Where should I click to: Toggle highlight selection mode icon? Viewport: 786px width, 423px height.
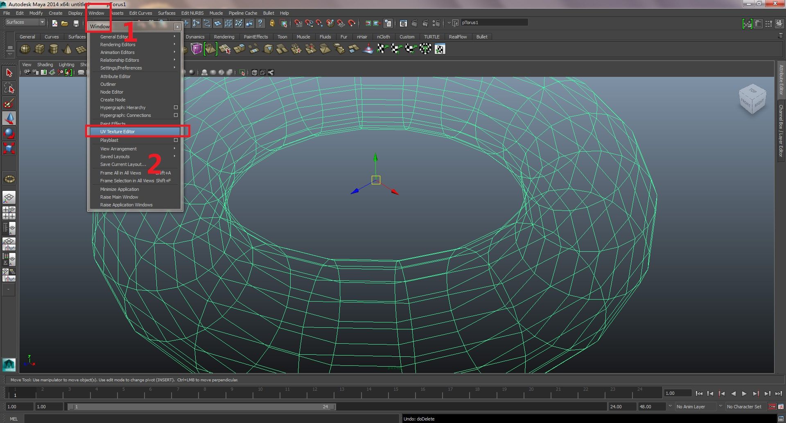283,23
